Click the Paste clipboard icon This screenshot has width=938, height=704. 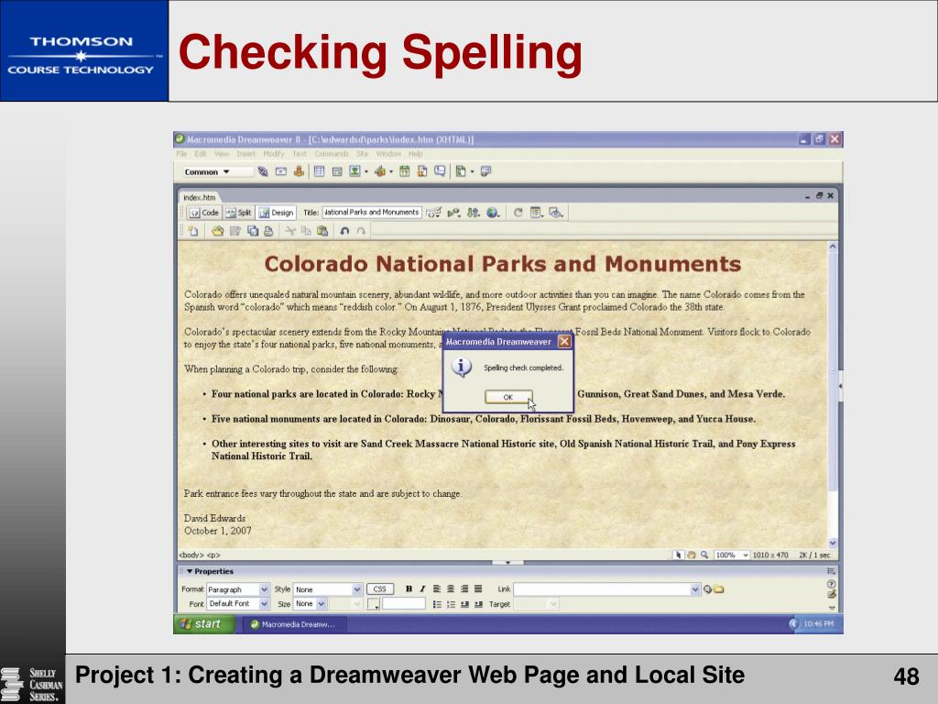(x=322, y=231)
